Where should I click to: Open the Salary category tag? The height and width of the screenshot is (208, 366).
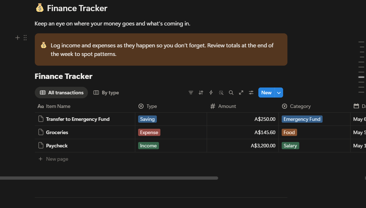[x=290, y=146]
